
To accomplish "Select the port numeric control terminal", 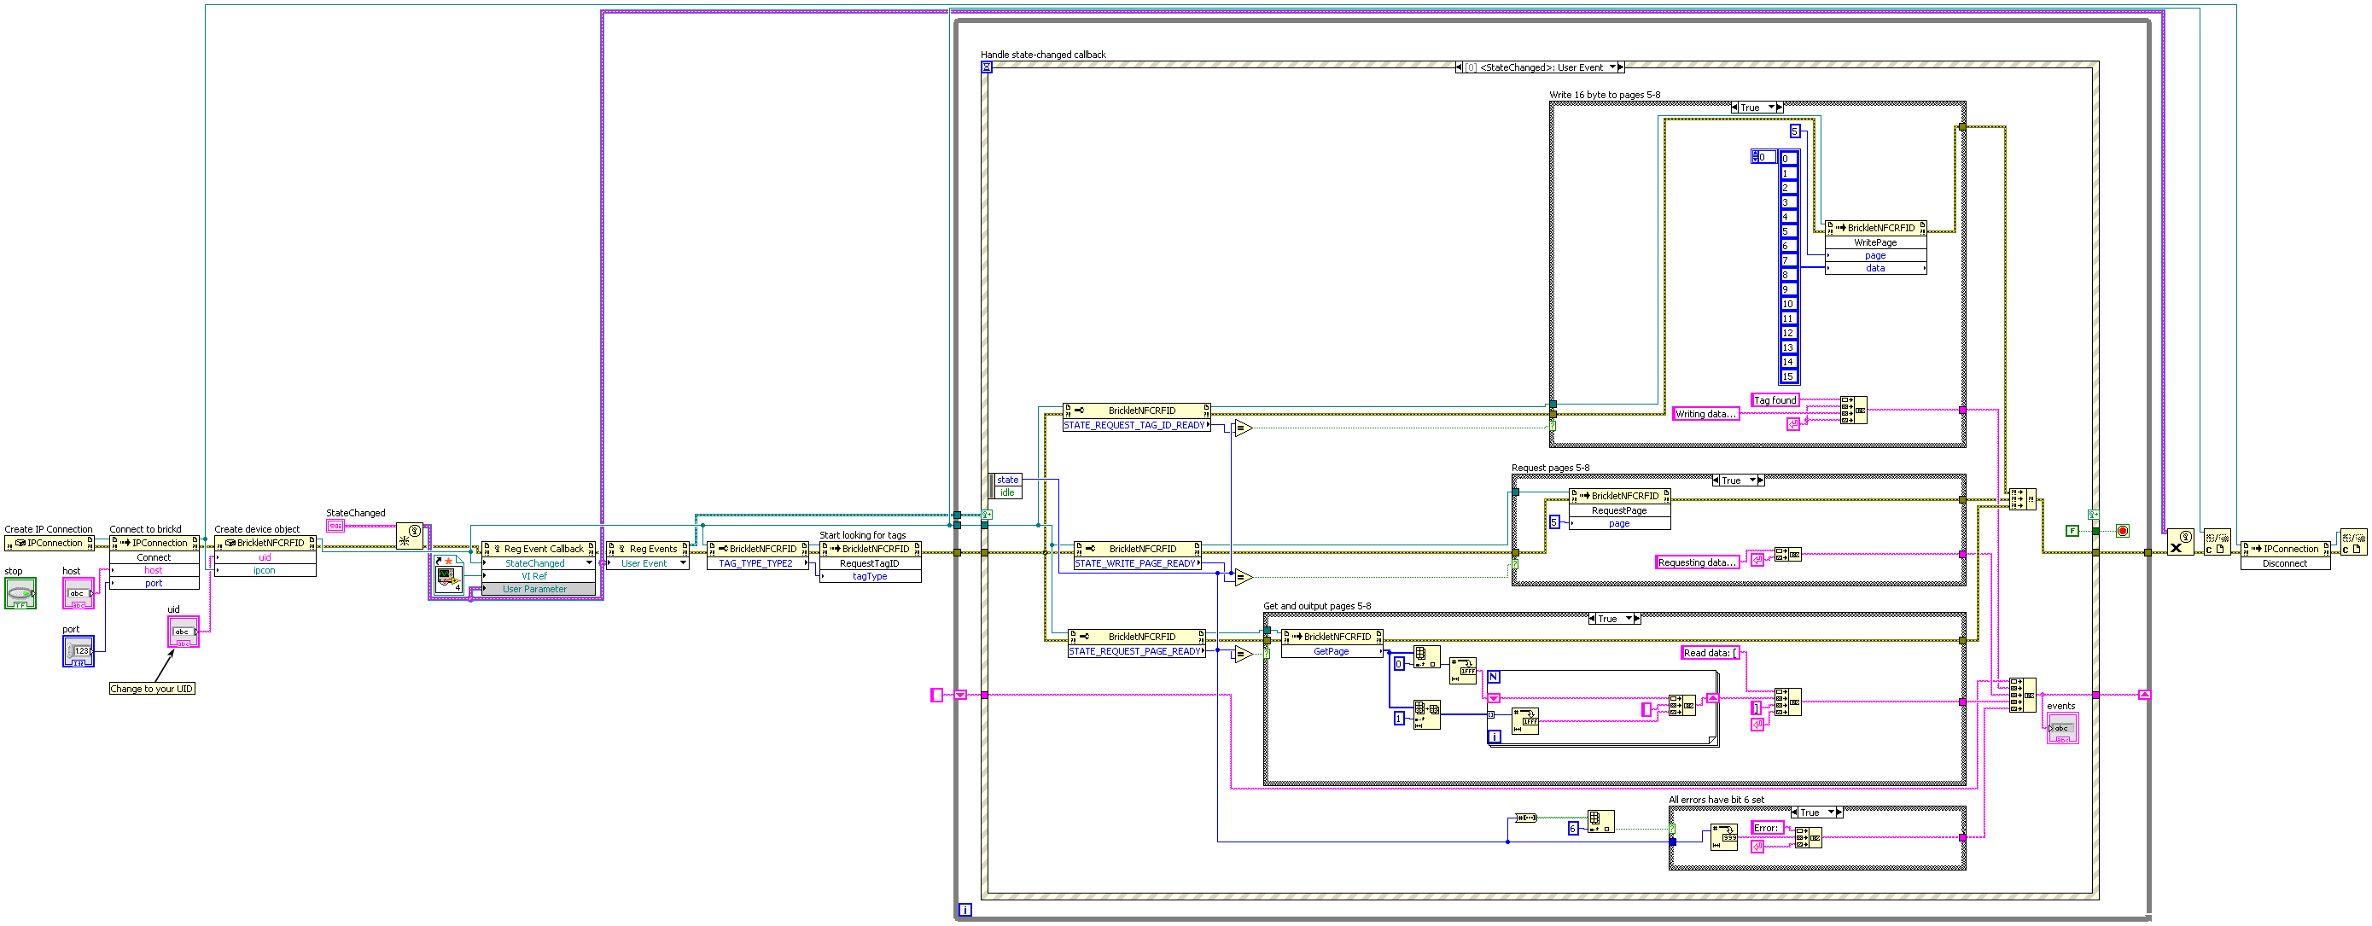I will (x=79, y=651).
